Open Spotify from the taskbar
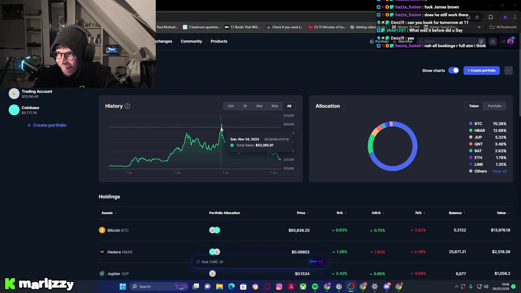521x293 pixels. 315,286
